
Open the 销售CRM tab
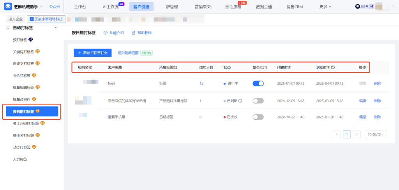click(x=295, y=7)
